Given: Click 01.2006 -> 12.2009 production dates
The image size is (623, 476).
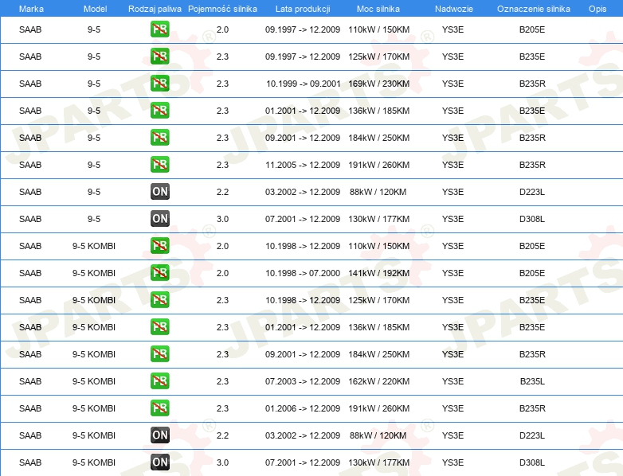Looking at the screenshot, I should point(303,408).
